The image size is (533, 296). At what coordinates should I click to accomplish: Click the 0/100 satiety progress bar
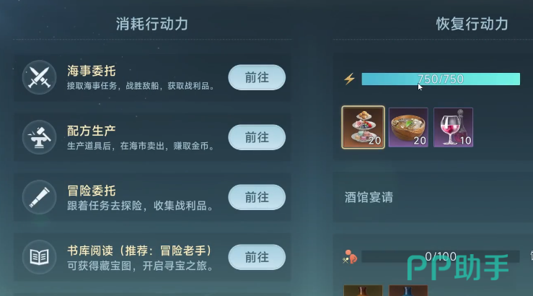coord(441,256)
